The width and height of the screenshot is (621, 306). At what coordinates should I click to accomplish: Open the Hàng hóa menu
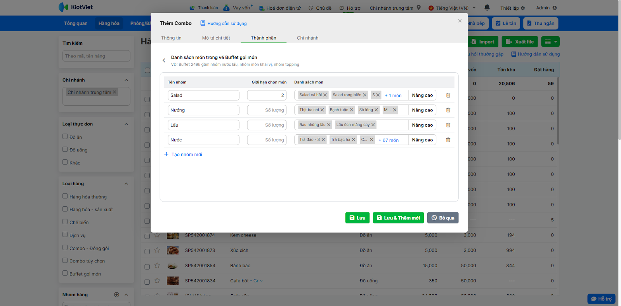coord(109,23)
